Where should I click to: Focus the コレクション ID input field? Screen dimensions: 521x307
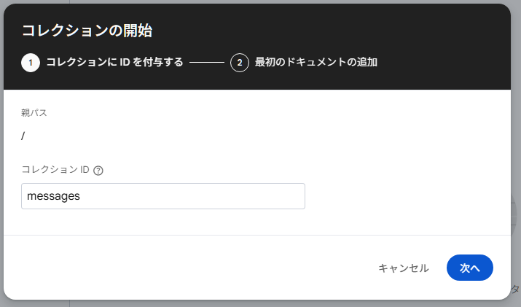(x=162, y=196)
